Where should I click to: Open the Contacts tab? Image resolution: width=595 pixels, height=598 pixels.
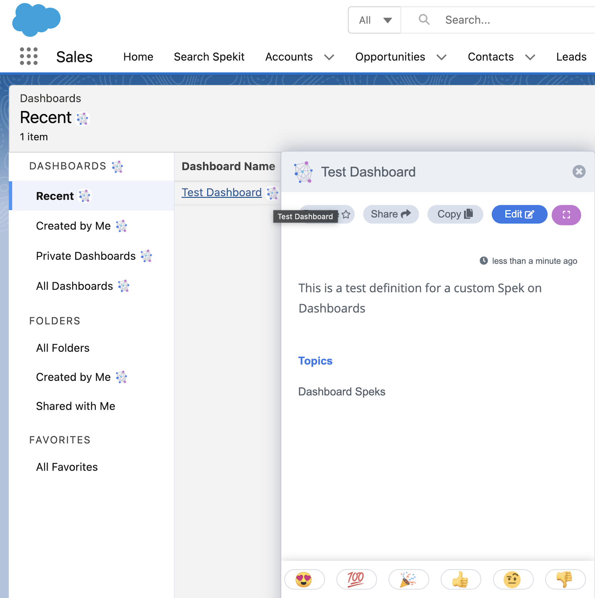[491, 57]
